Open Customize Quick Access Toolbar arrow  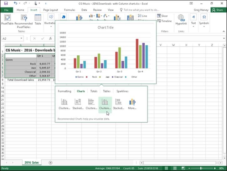pos(46,3)
